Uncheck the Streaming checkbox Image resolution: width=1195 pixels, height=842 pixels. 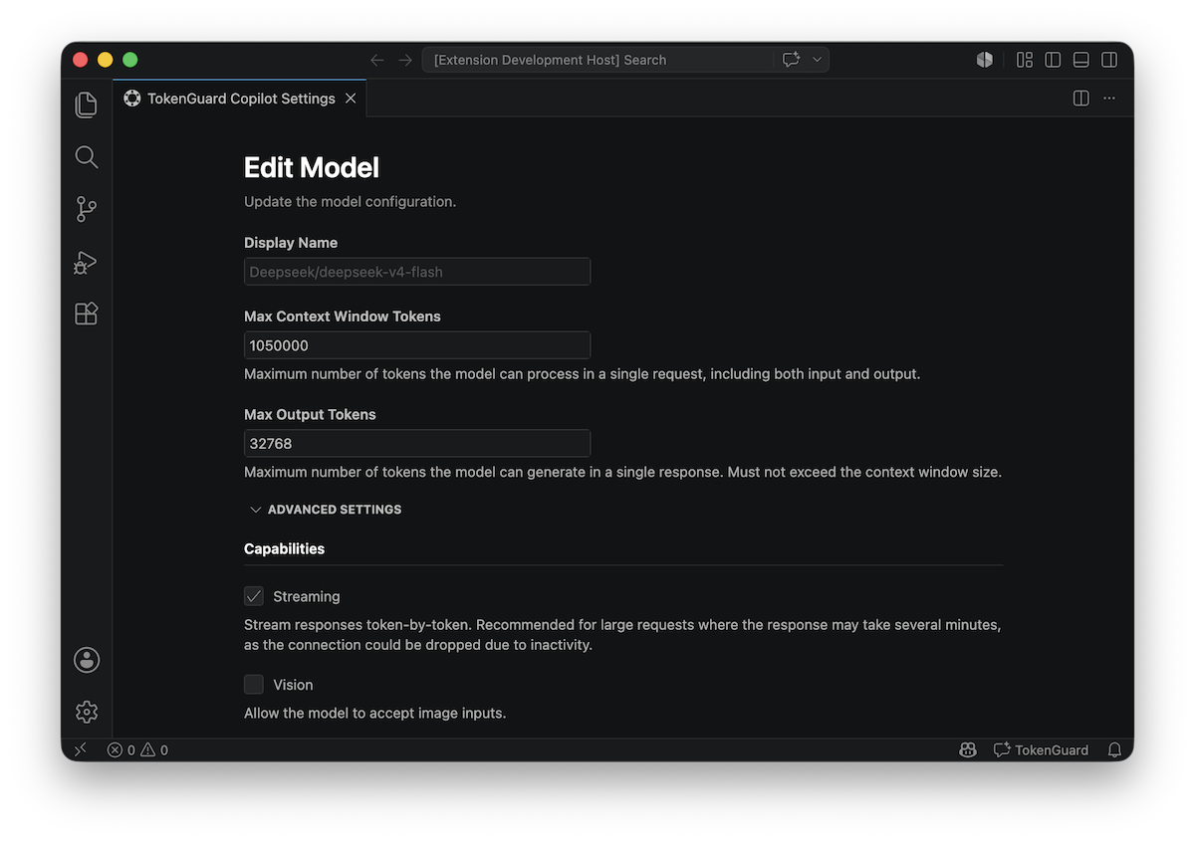254,596
